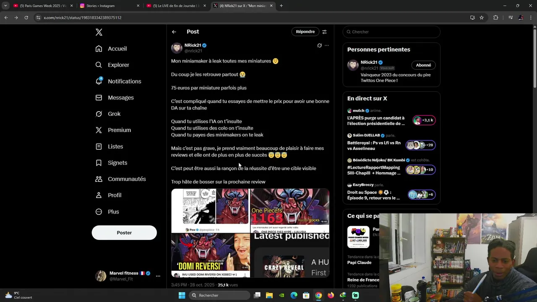The width and height of the screenshot is (537, 302).
Task: View site information icon in address bar
Action: click(x=38, y=18)
